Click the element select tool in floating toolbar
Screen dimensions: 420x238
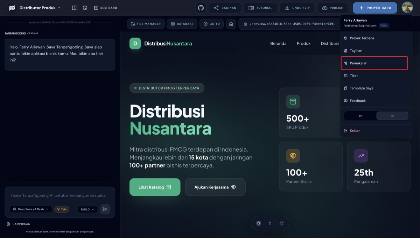[x=259, y=223]
